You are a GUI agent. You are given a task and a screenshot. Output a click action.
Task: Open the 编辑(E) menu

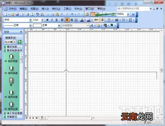pos(23,9)
